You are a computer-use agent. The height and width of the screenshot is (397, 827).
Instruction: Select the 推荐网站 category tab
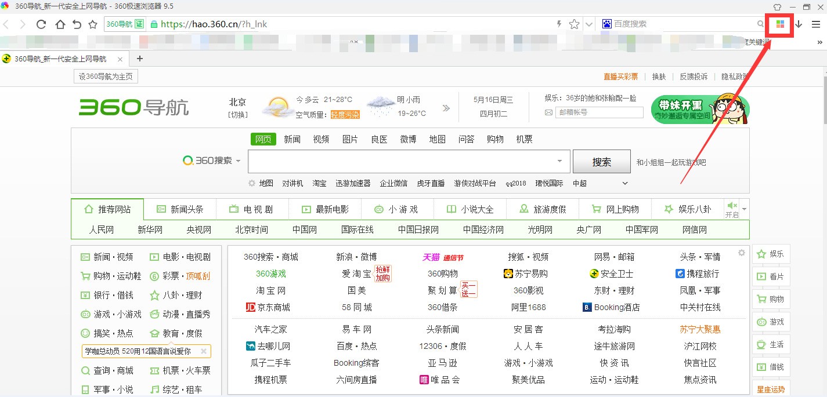coord(107,209)
